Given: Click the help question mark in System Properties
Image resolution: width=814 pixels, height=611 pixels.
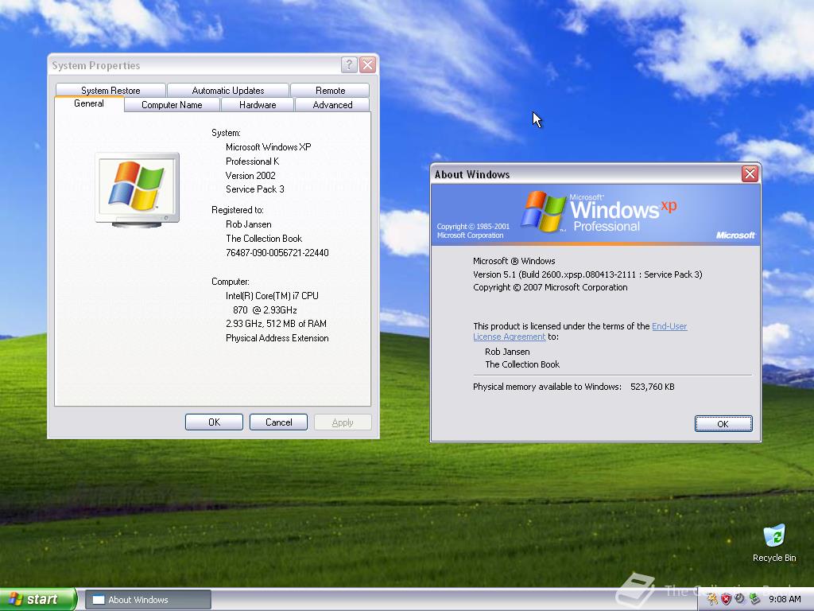Looking at the screenshot, I should (x=349, y=65).
